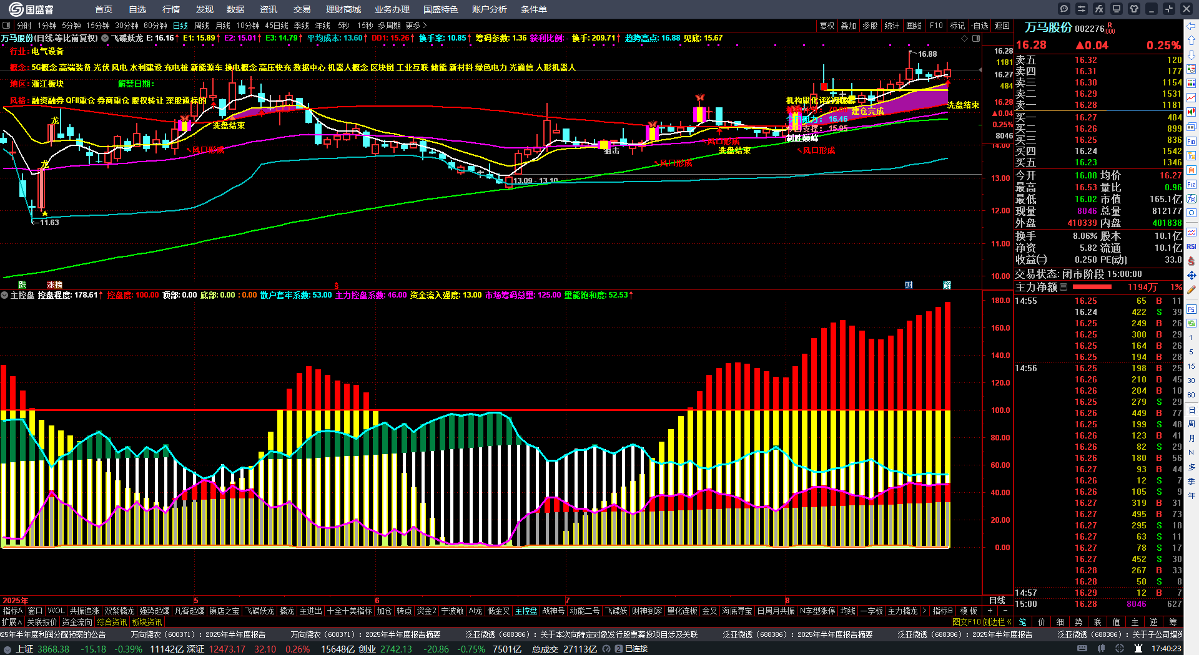Open the 理财商城 menu
Screen dimensions: 1199x655
(x=343, y=9)
